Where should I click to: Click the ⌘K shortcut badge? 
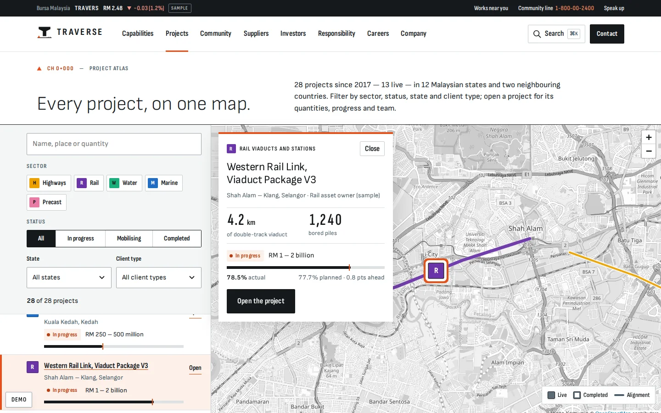pyautogui.click(x=574, y=34)
